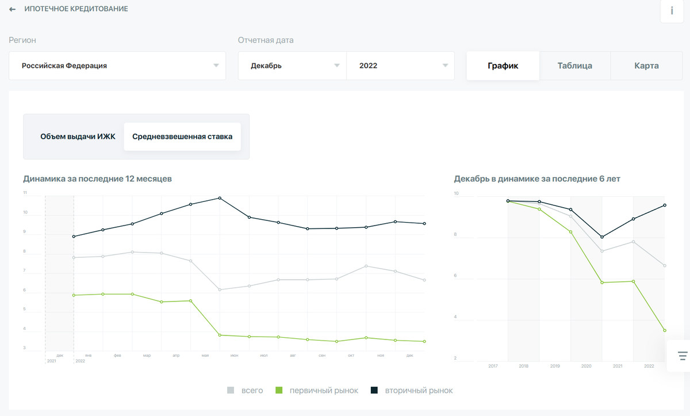The image size is (690, 416).
Task: Switch to the График tab
Action: click(503, 66)
